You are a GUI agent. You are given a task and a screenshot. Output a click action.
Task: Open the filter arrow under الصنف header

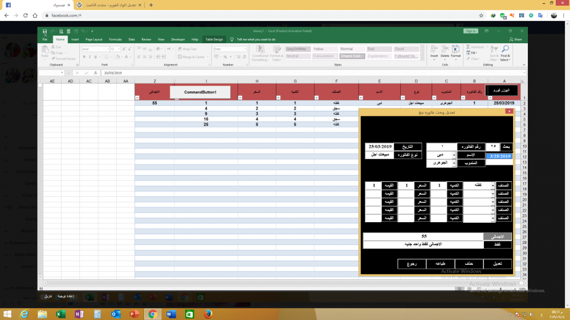tap(316, 98)
